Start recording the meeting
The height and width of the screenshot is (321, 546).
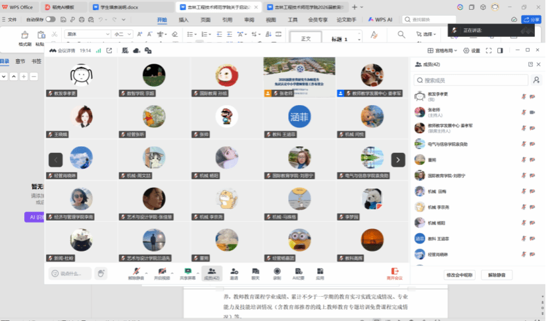(x=277, y=271)
